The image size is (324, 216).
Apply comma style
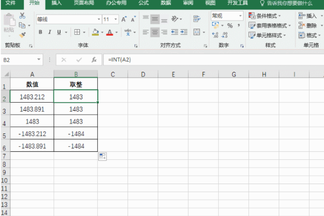click(x=239, y=25)
